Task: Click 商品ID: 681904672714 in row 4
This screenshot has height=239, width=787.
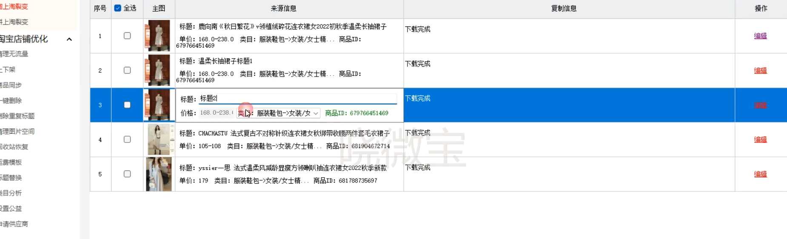Action: click(358, 146)
